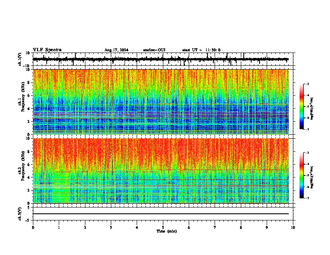Click the "-7" label on ch.1 color bar

(x=307, y=129)
